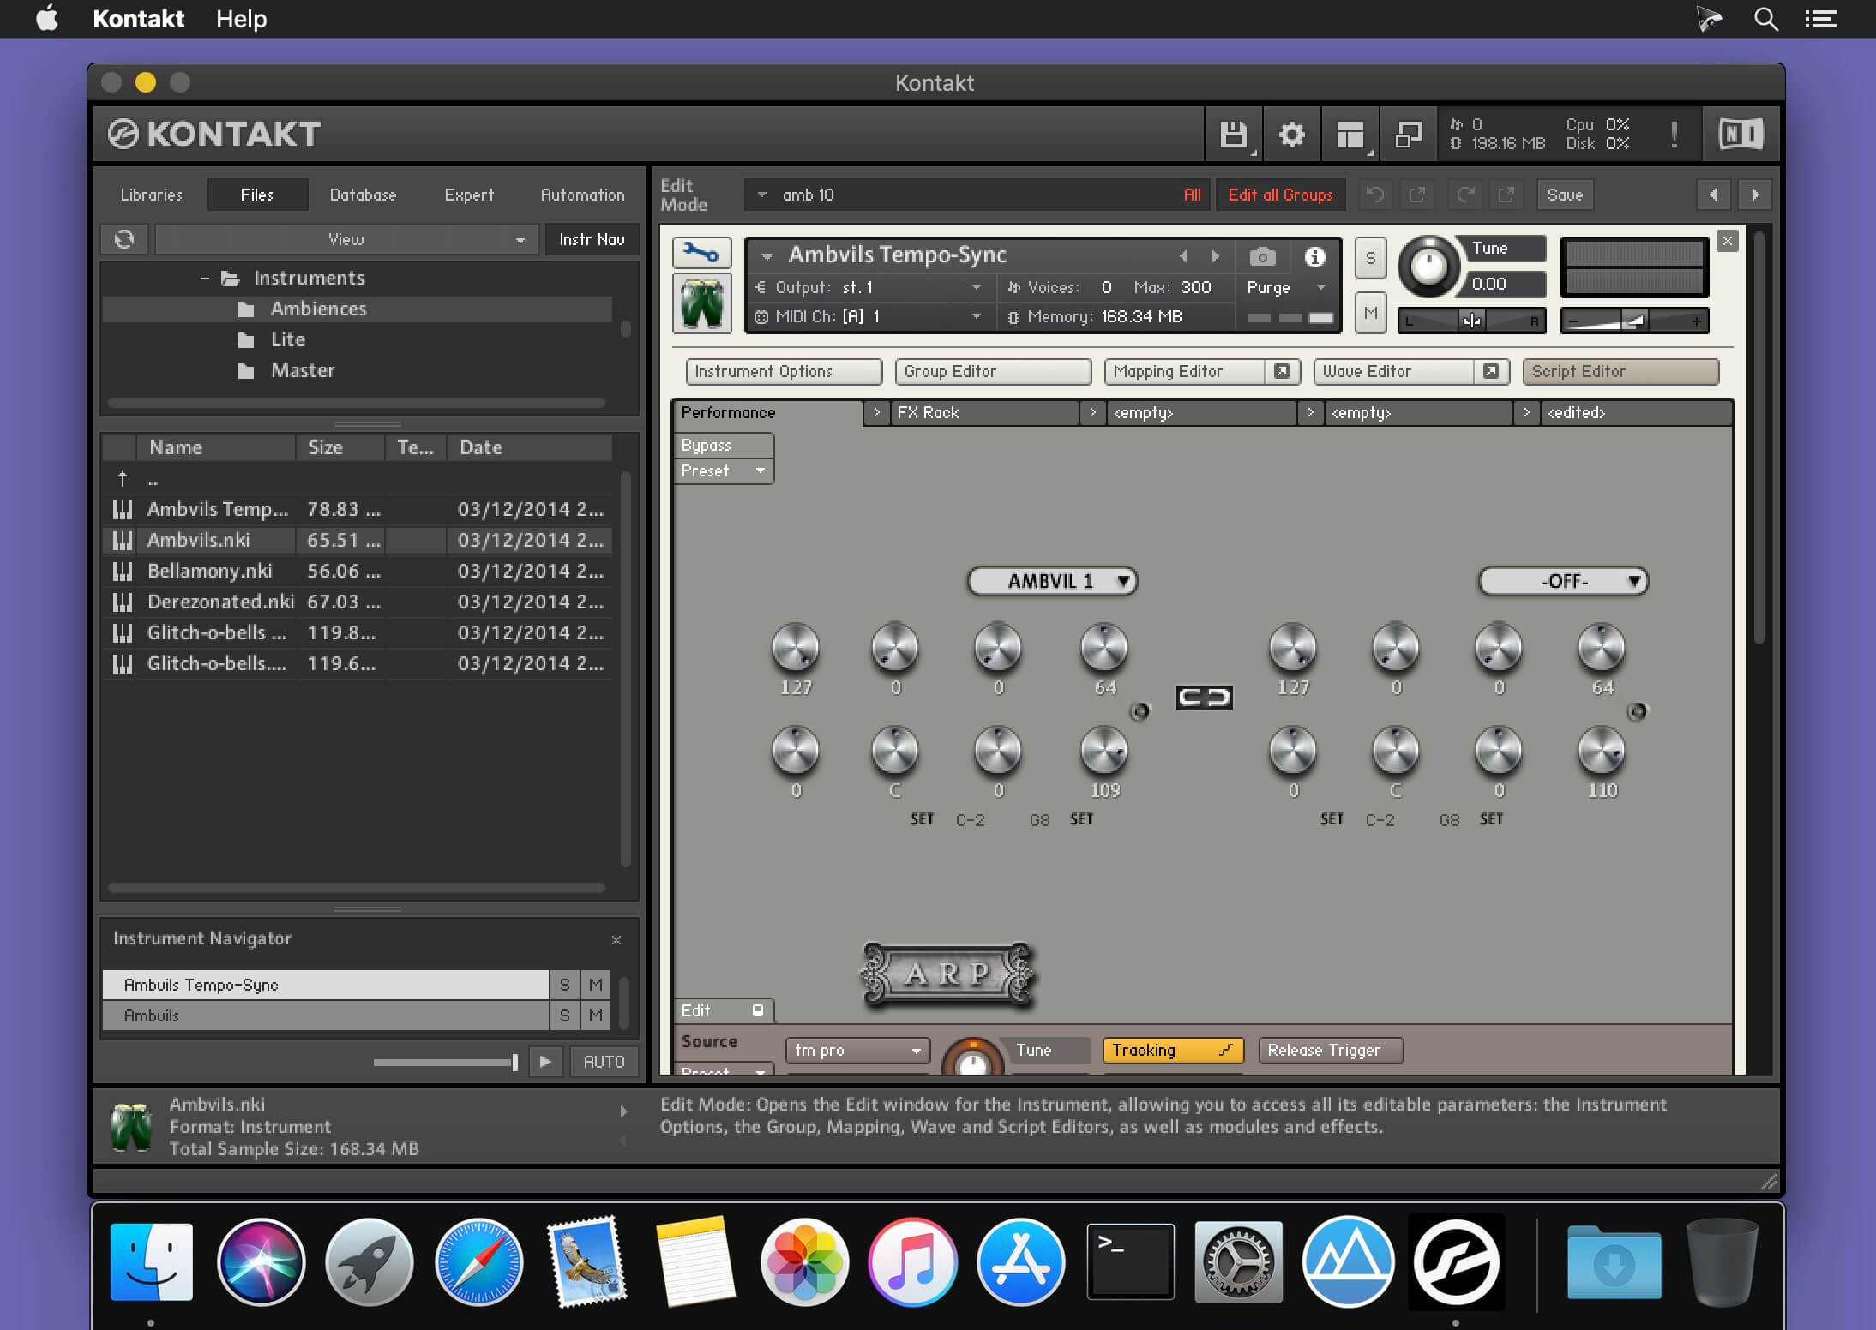Open the Wave Editor

(x=1396, y=371)
